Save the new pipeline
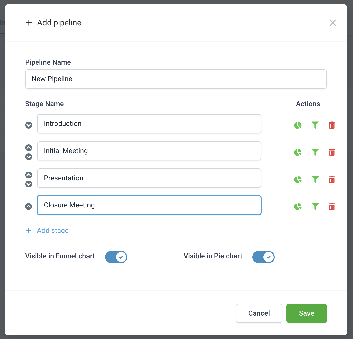The image size is (353, 339). (x=306, y=313)
